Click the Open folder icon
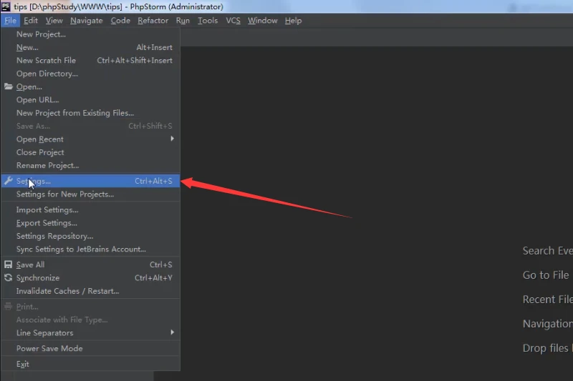Viewport: 573px width, 381px height. 8,86
